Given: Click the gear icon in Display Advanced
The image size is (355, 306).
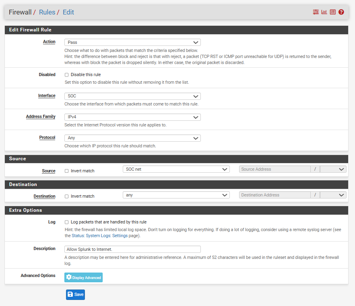Looking at the screenshot, I should (x=69, y=277).
